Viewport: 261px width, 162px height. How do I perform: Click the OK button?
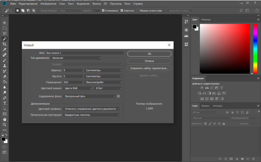pos(149,54)
